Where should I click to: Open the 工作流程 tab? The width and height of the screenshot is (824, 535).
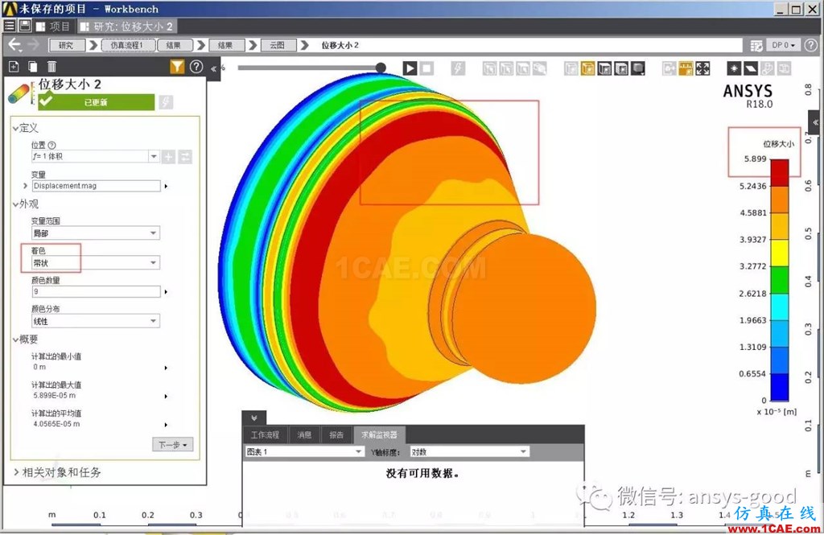click(265, 434)
